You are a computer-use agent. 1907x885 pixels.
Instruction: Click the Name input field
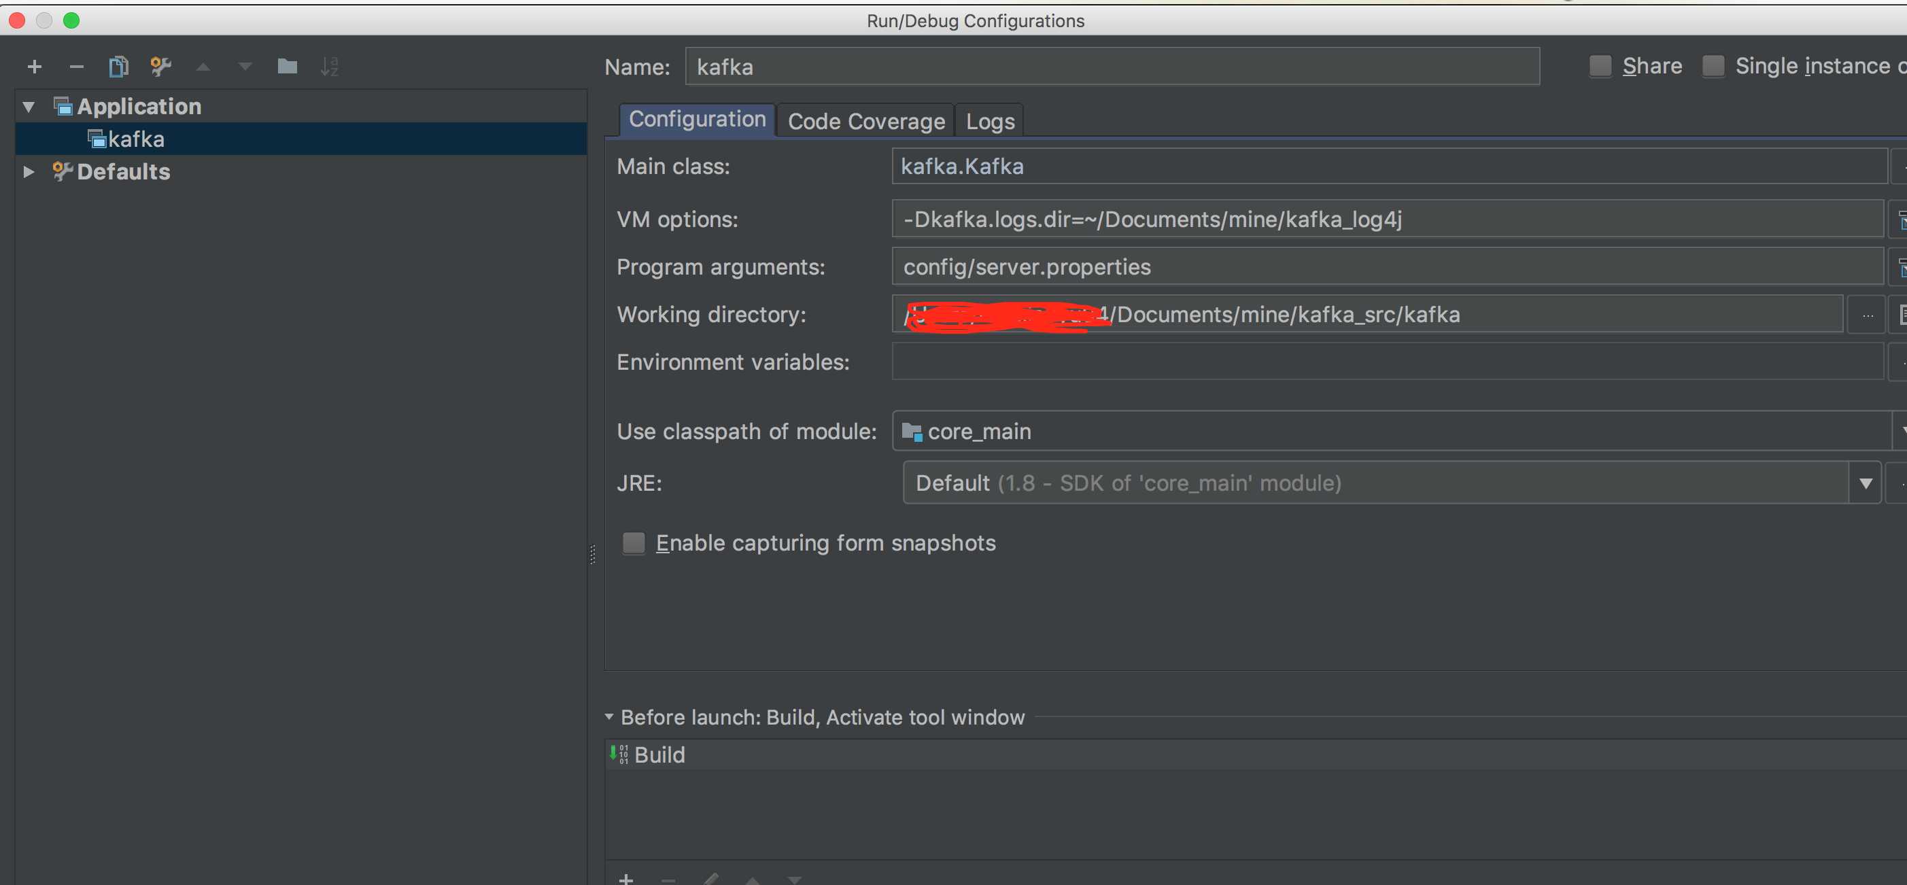(1112, 67)
